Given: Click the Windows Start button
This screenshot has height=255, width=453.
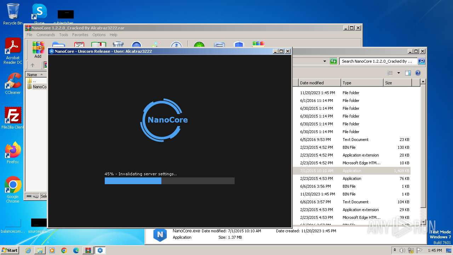Looking at the screenshot, I should pyautogui.click(x=10, y=250).
